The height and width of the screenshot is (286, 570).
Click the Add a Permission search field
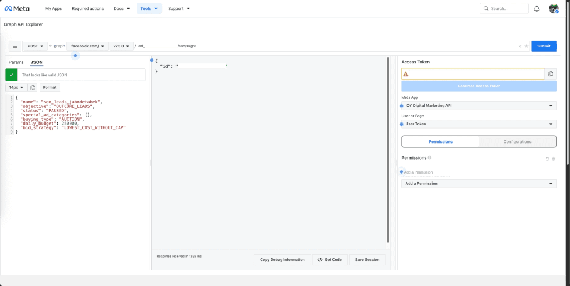coord(426,172)
